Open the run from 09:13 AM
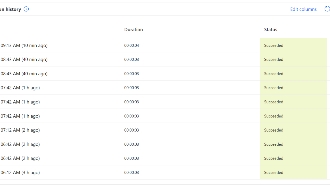Viewport: 330px width, 185px height. tap(24, 45)
